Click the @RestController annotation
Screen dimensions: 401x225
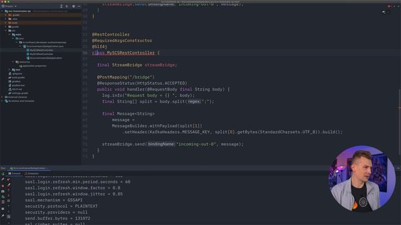(x=111, y=34)
